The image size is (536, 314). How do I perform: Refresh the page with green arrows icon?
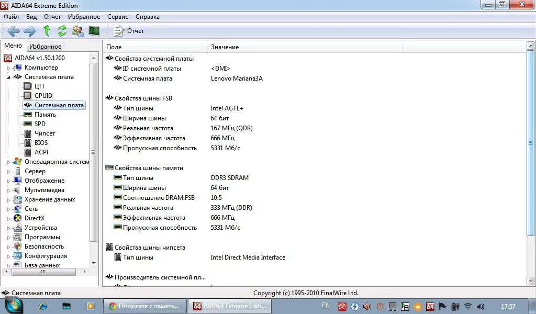coord(62,31)
